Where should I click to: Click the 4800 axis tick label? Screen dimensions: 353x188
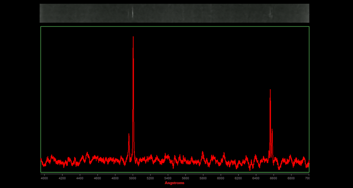pyautogui.click(x=115, y=178)
